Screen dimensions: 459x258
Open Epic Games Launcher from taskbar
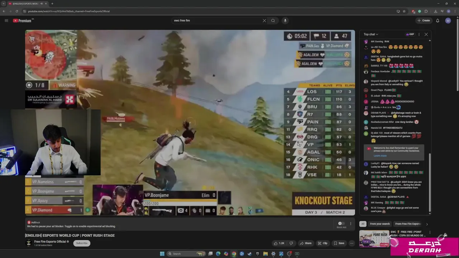[257, 254]
